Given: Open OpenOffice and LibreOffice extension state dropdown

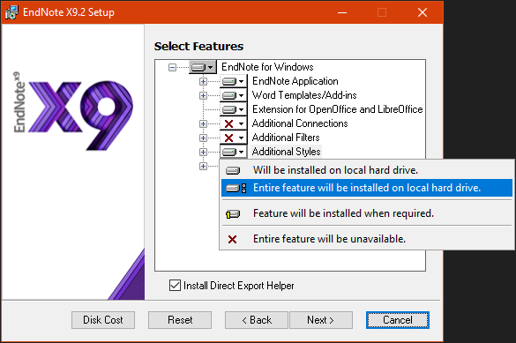Looking at the screenshot, I should (234, 109).
